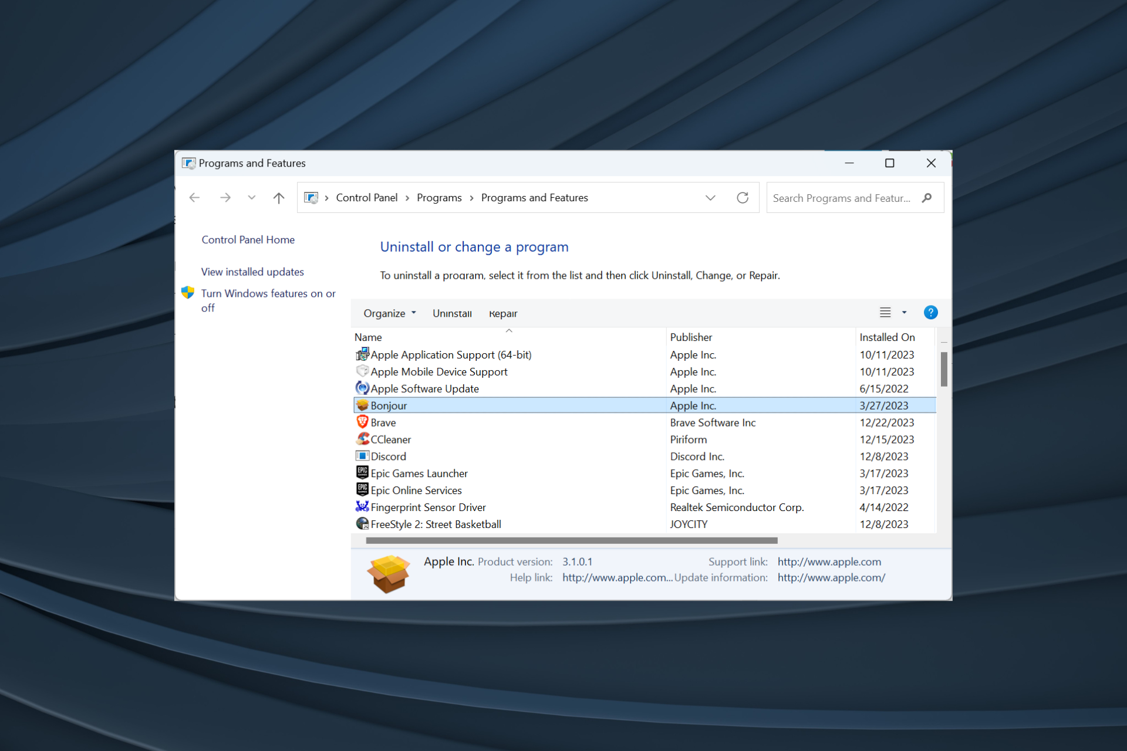Click the large Bonjour box icon in details pane
The image size is (1127, 751).
click(x=389, y=574)
